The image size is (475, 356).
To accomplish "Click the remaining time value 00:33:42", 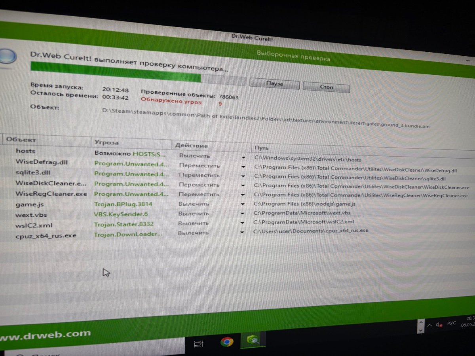I will (115, 97).
